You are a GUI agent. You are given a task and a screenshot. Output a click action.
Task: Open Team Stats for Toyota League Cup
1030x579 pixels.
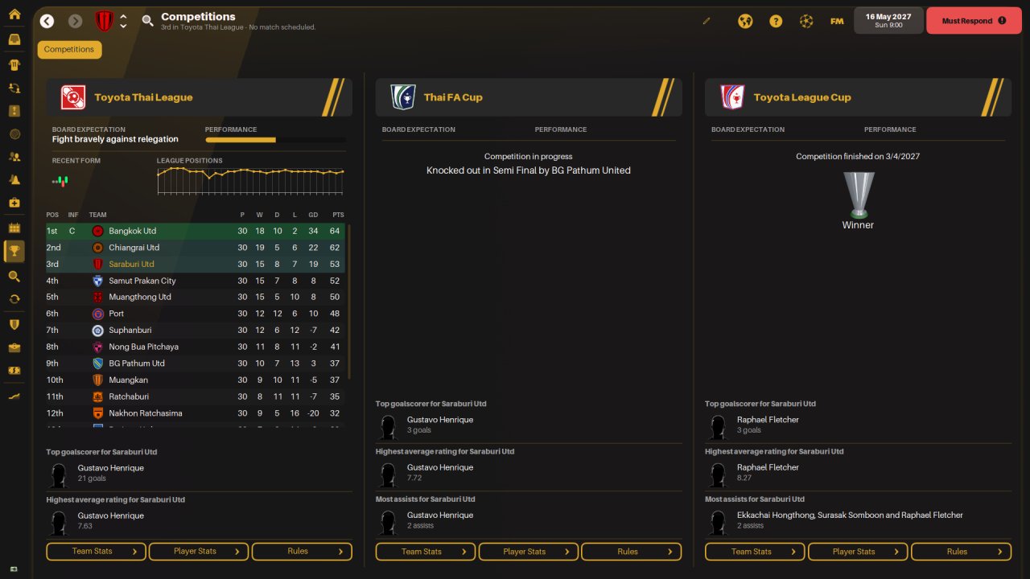pos(755,552)
